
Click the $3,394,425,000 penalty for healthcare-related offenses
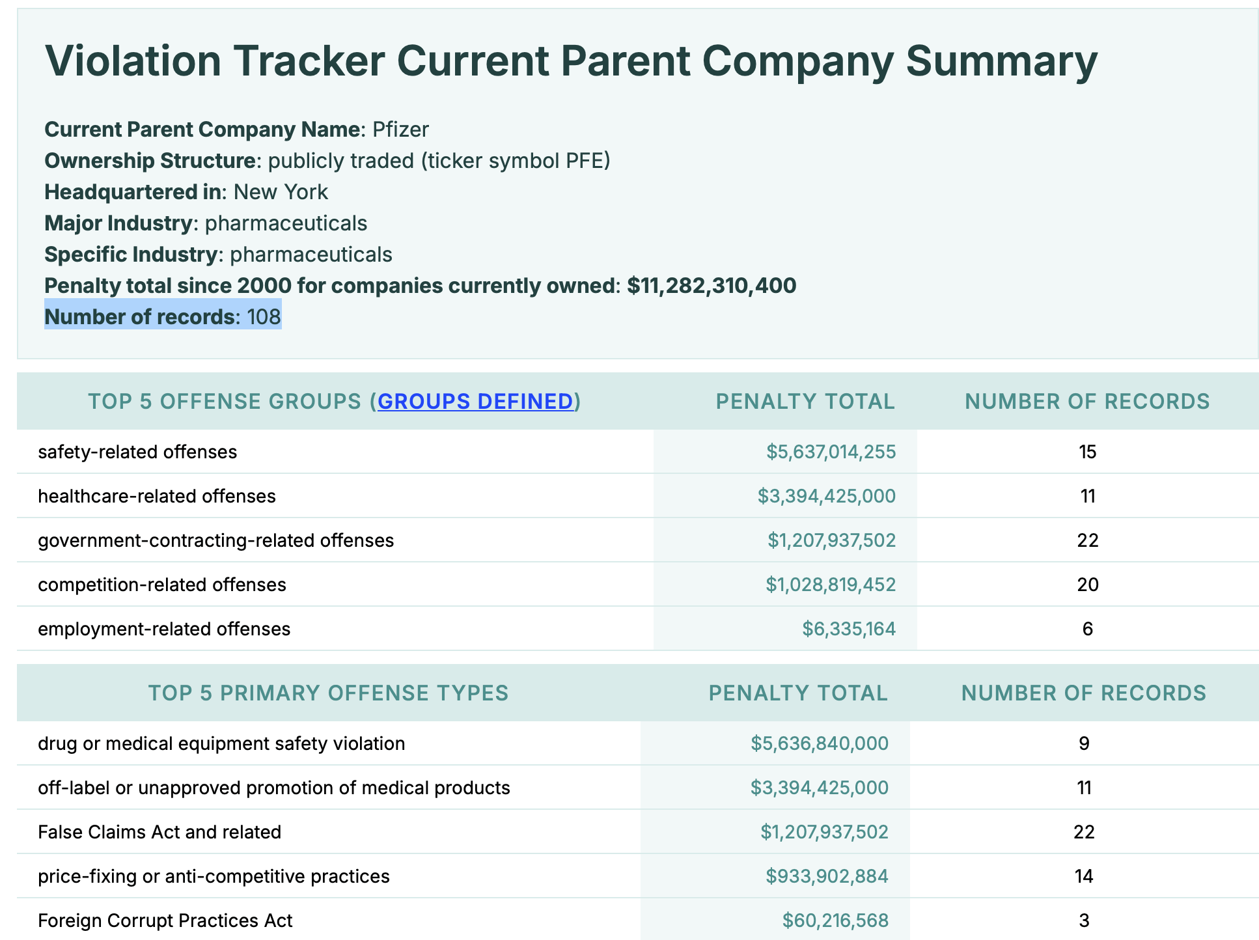tap(827, 496)
